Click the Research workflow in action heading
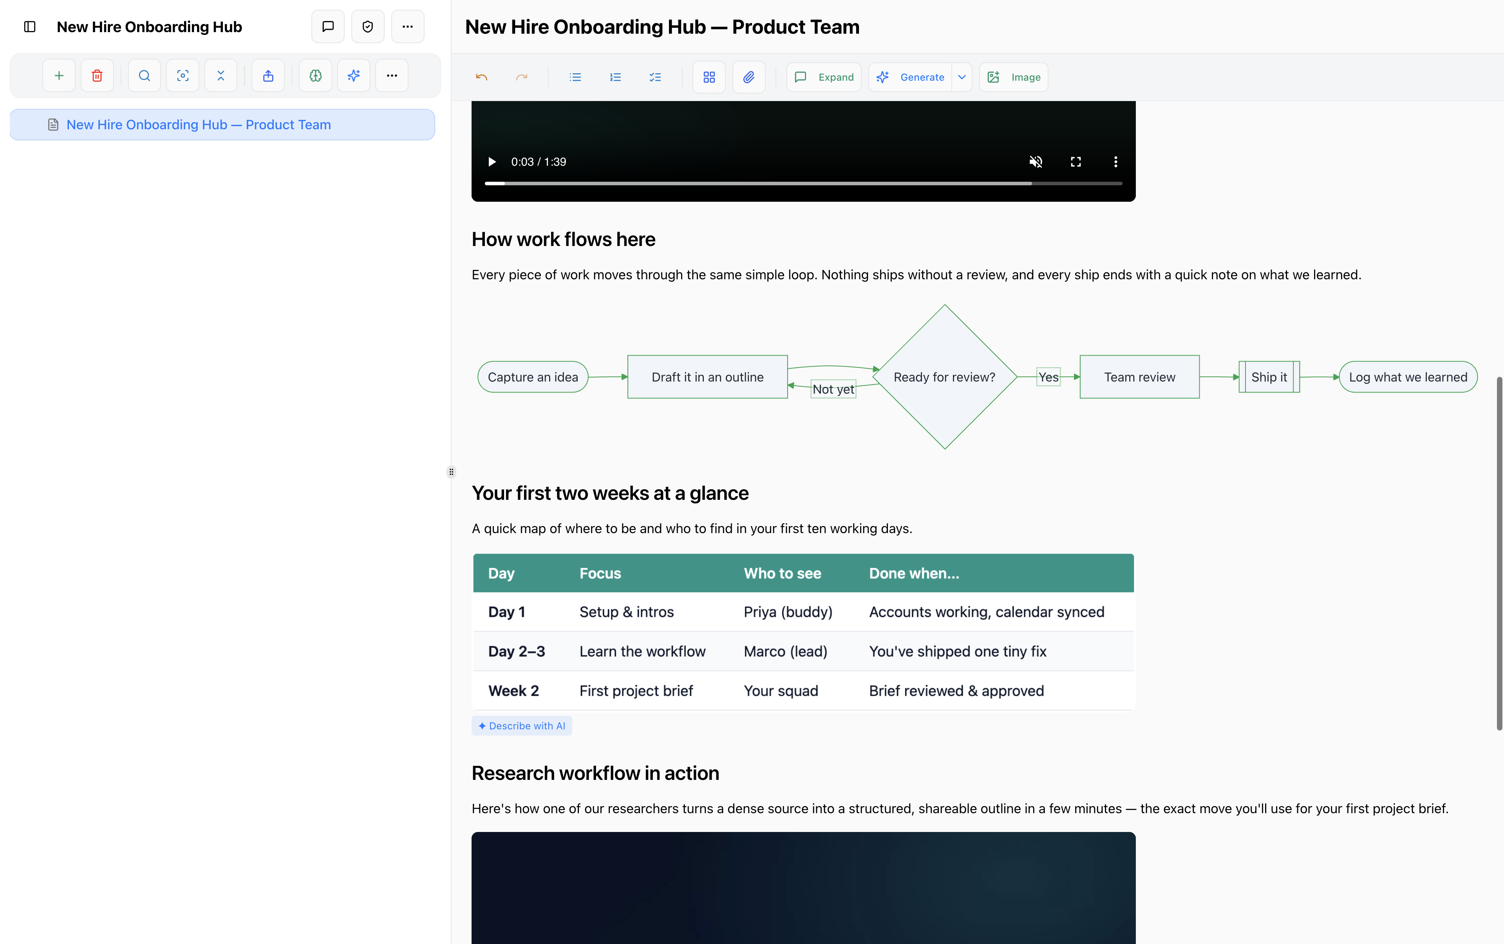This screenshot has height=944, width=1504. pyautogui.click(x=595, y=773)
